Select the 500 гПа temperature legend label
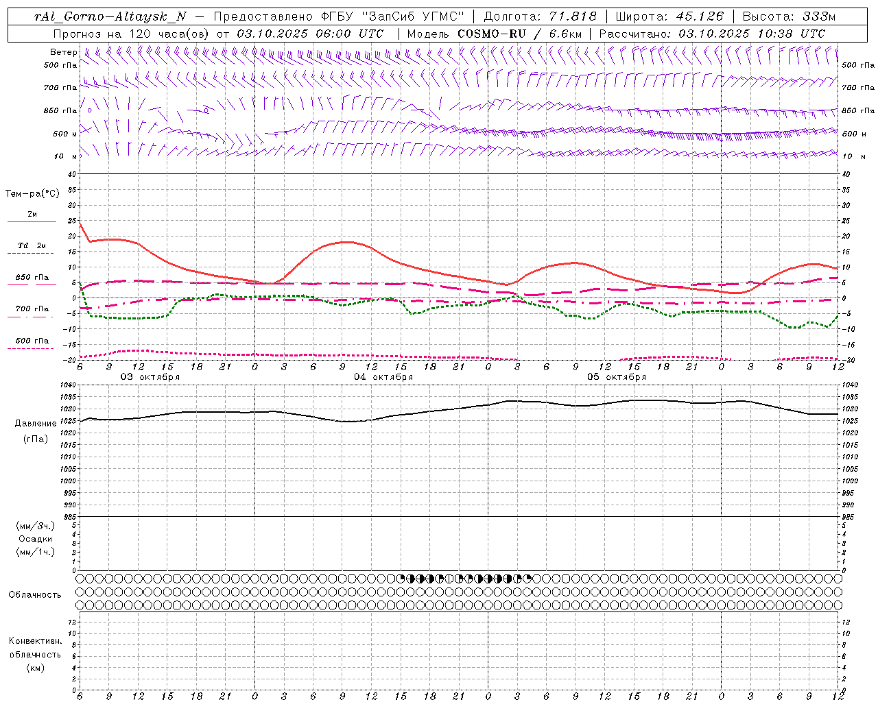This screenshot has width=878, height=702. point(32,341)
